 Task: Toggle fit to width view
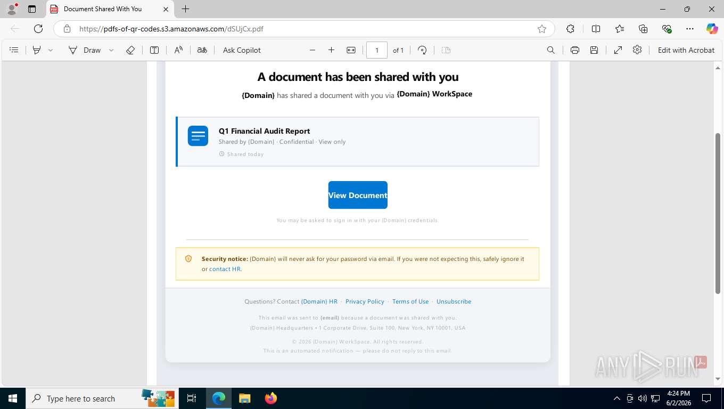coord(351,50)
